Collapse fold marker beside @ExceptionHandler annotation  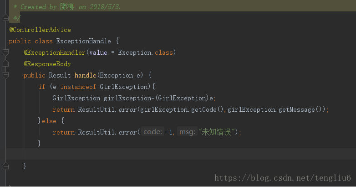[5, 52]
